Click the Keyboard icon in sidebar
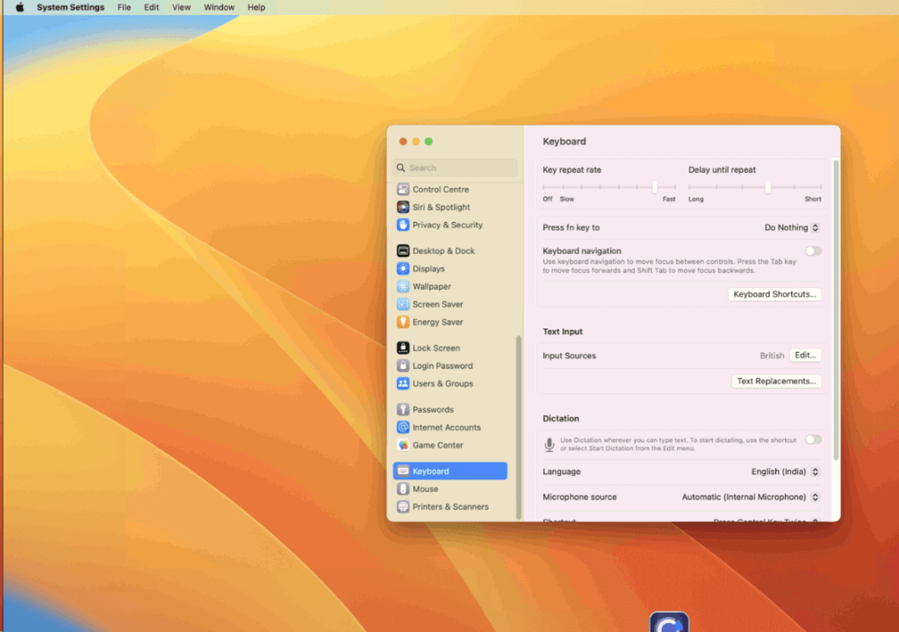This screenshot has height=632, width=899. click(403, 470)
